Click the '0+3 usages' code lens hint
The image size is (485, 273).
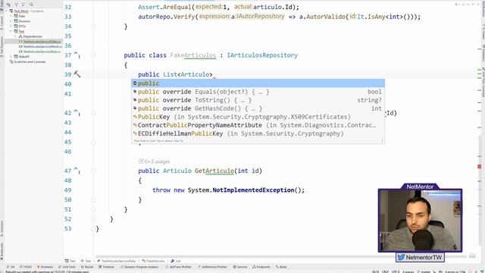tap(155, 162)
